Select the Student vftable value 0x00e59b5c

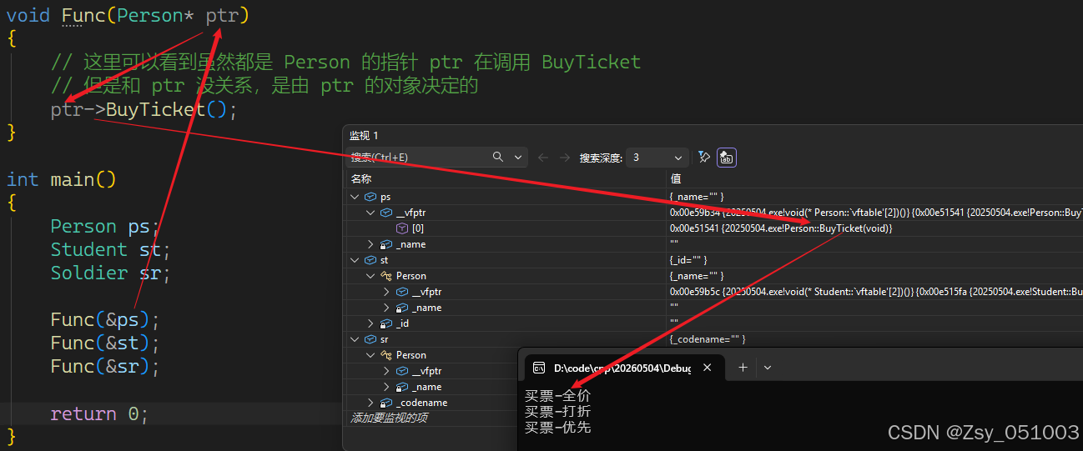(876, 292)
